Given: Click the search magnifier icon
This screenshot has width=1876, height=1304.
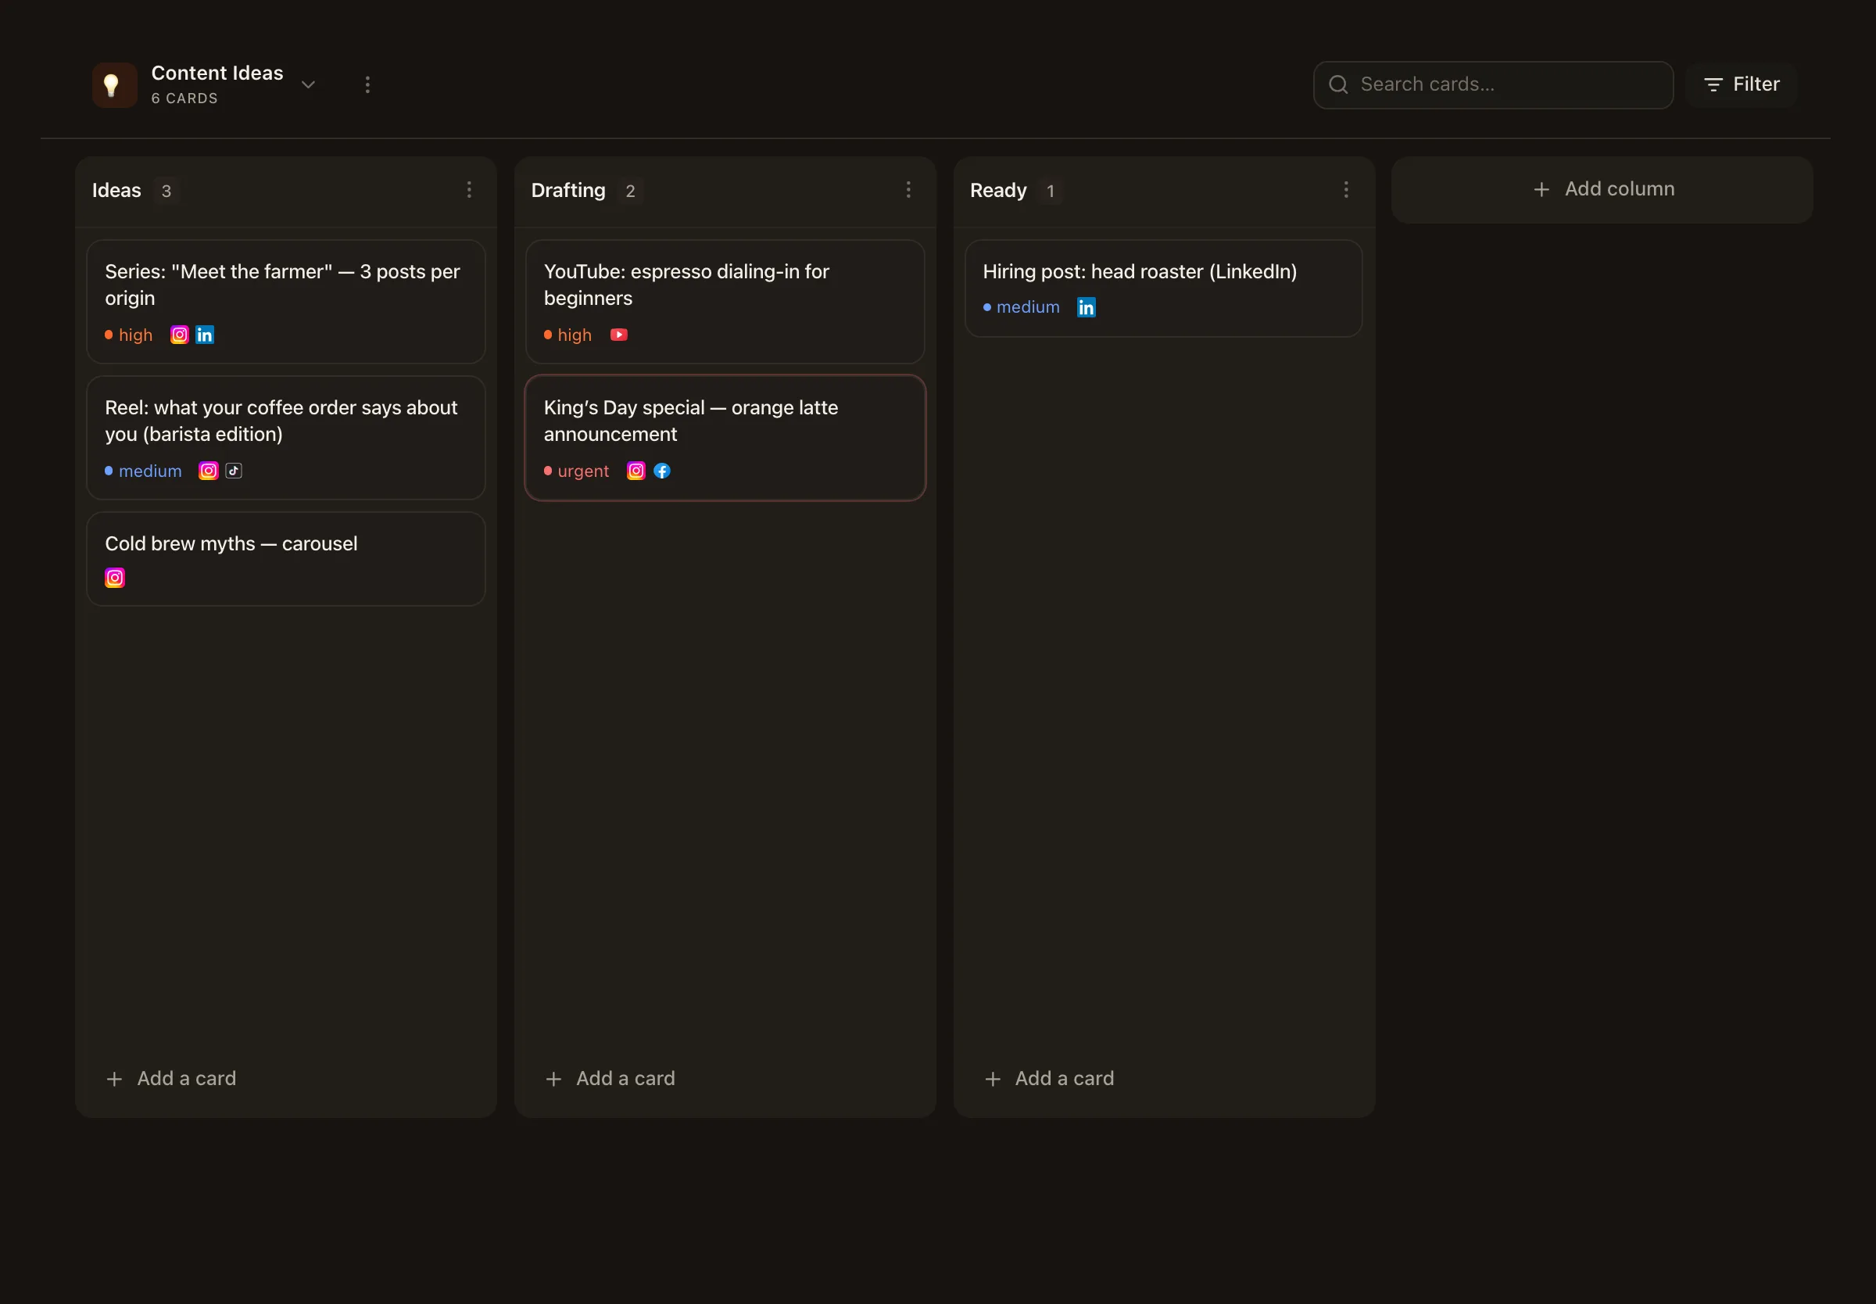Looking at the screenshot, I should [x=1337, y=84].
